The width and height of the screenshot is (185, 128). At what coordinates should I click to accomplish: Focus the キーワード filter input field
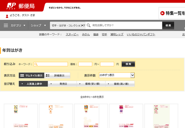coord(51,64)
